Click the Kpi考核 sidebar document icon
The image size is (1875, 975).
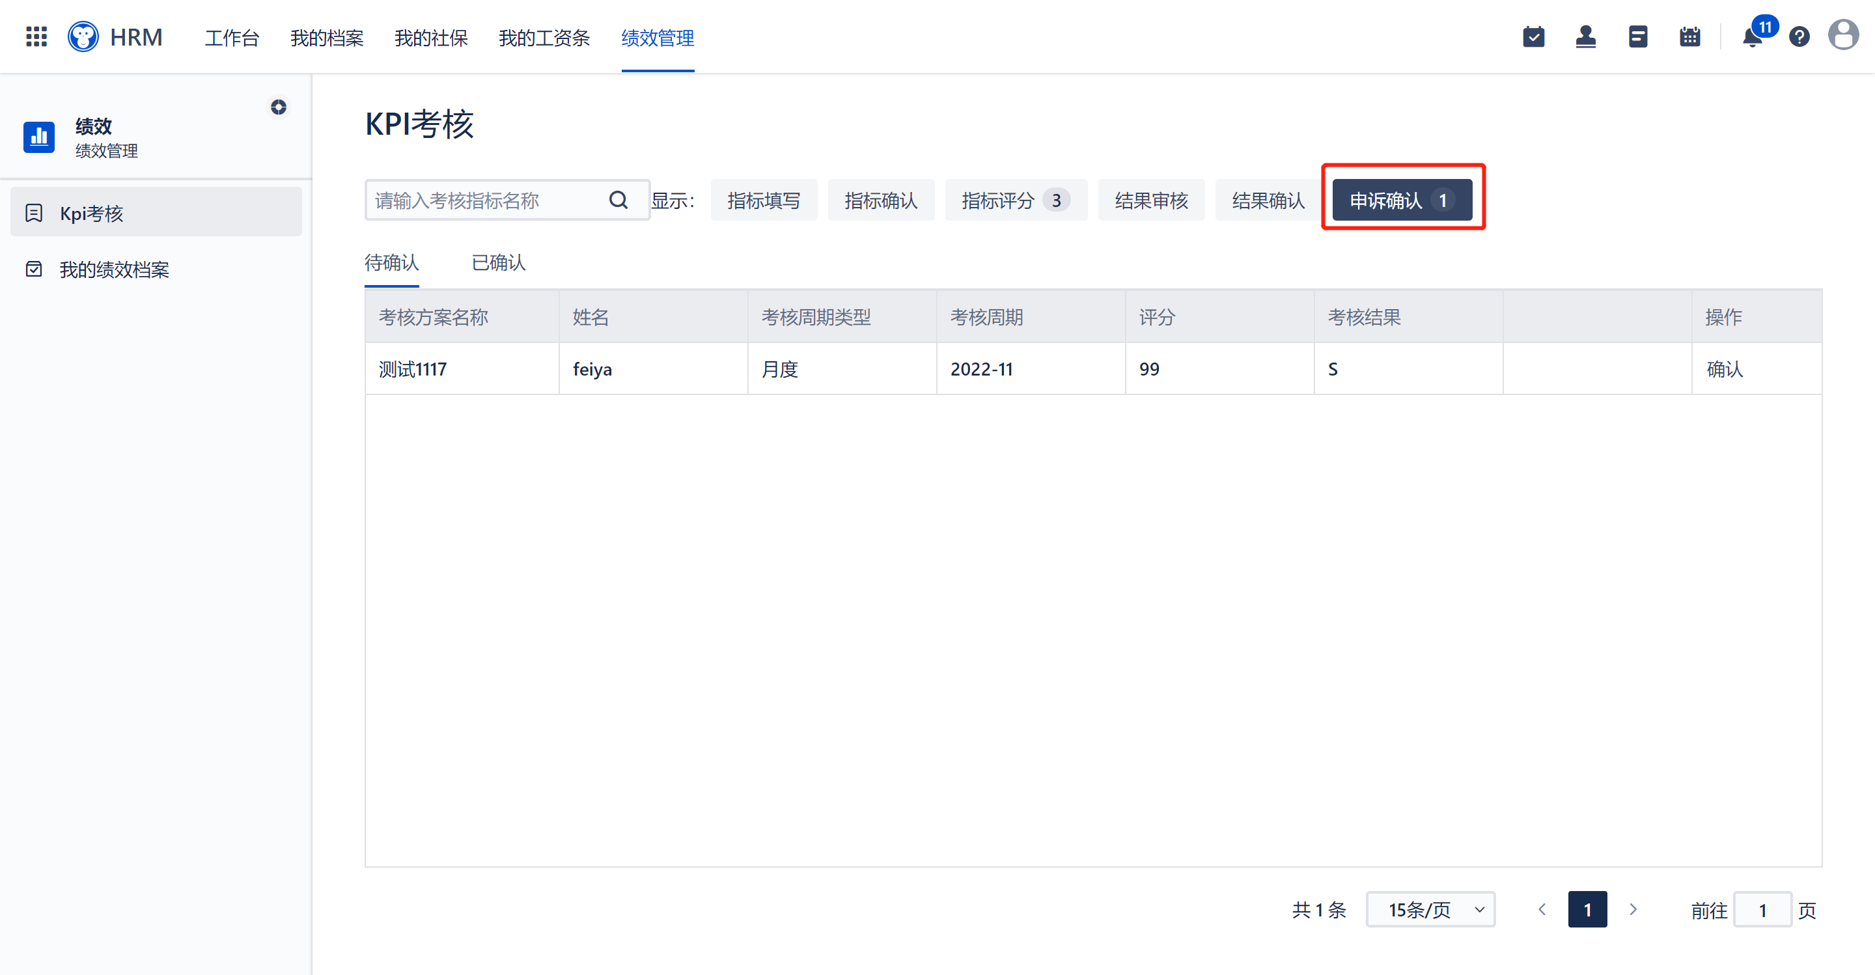pyautogui.click(x=33, y=212)
